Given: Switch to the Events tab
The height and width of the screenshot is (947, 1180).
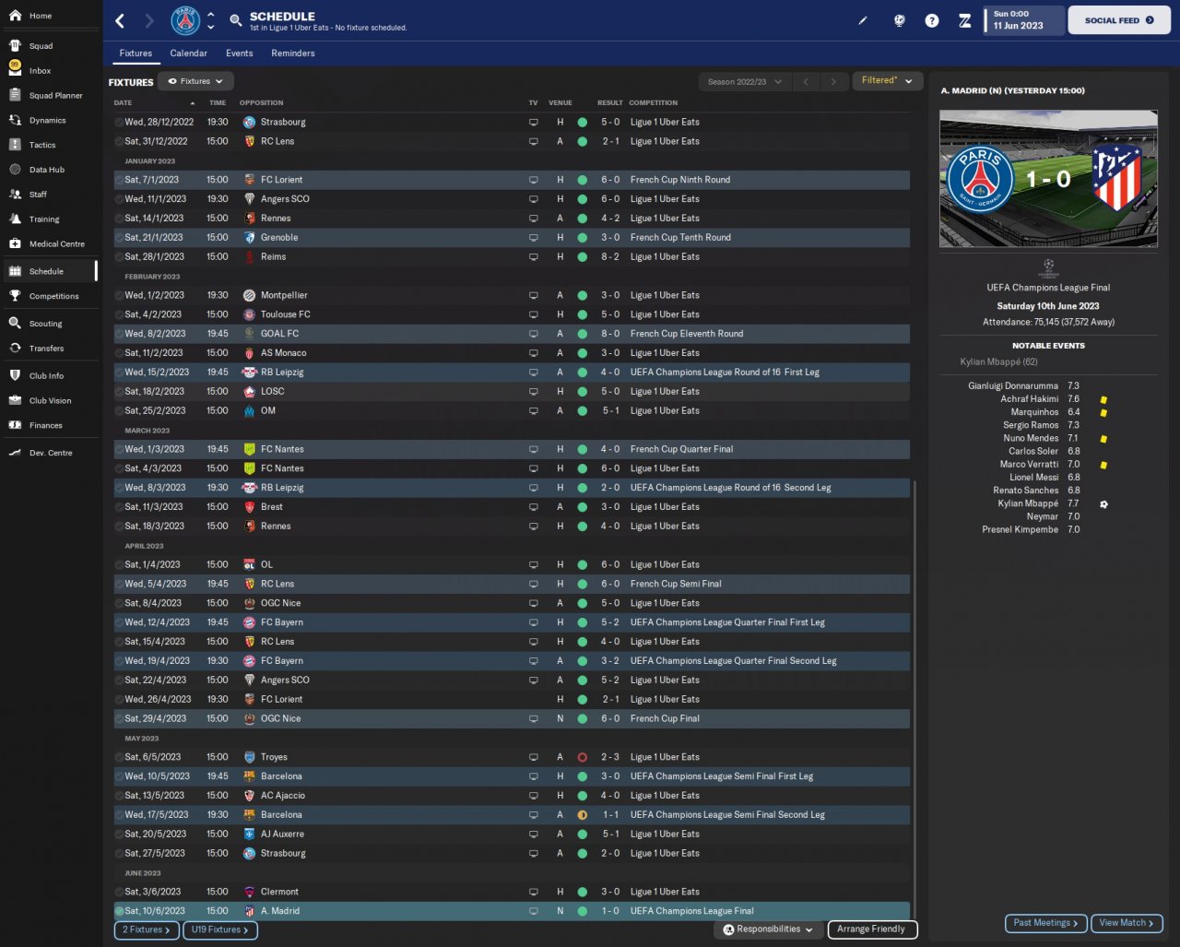Looking at the screenshot, I should 240,53.
